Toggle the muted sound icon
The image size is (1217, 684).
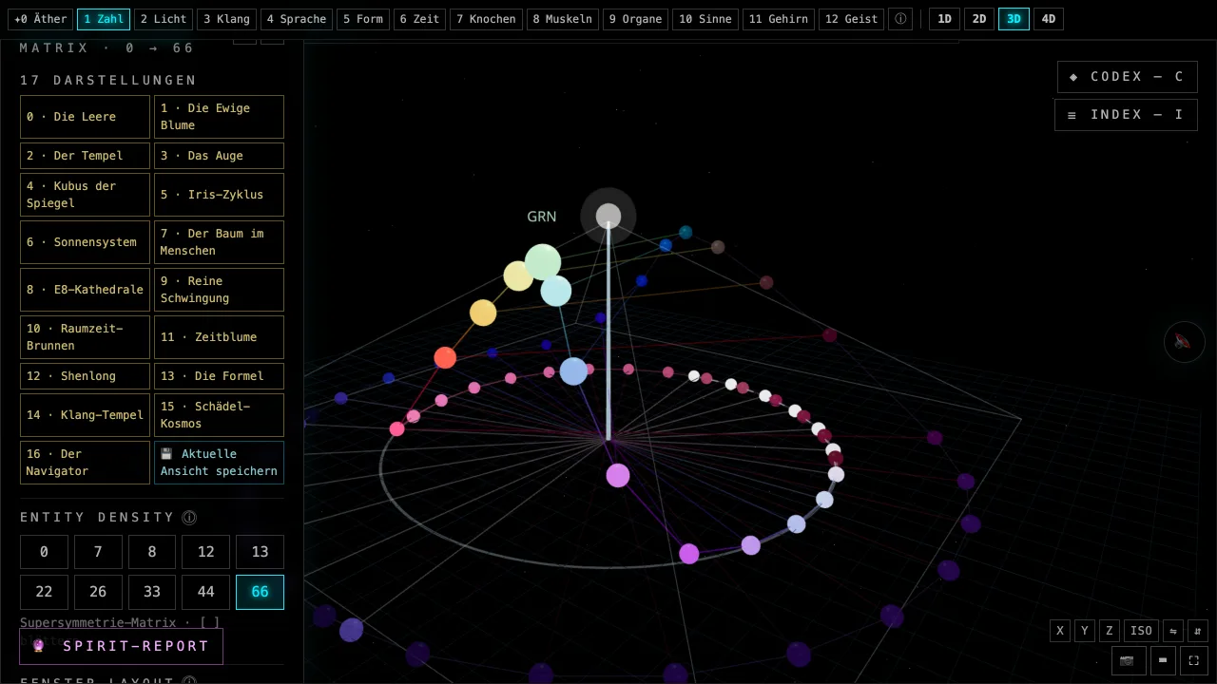1184,342
